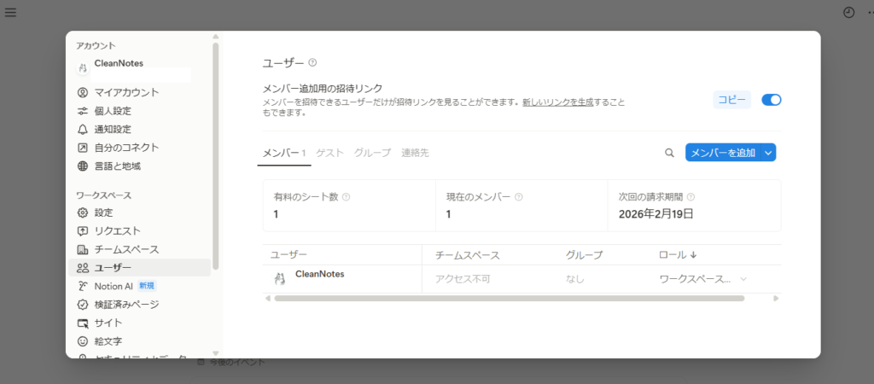874x384 pixels.
Task: Click the table scrollbar right arrow
Action: click(x=776, y=298)
